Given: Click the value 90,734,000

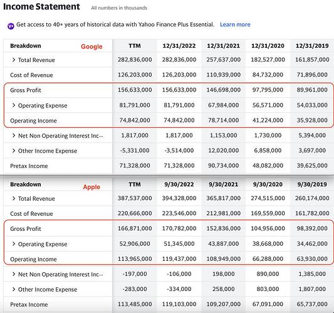Looking at the screenshot, I should pyautogui.click(x=224, y=166).
